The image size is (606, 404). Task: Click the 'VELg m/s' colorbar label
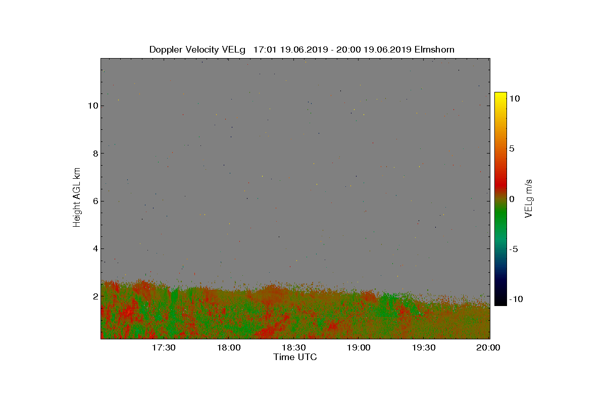[x=529, y=198]
